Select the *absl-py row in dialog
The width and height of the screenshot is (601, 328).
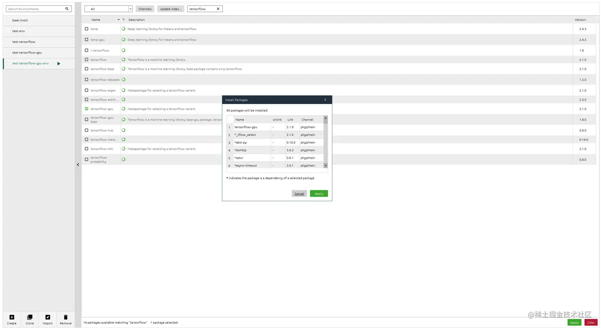275,142
